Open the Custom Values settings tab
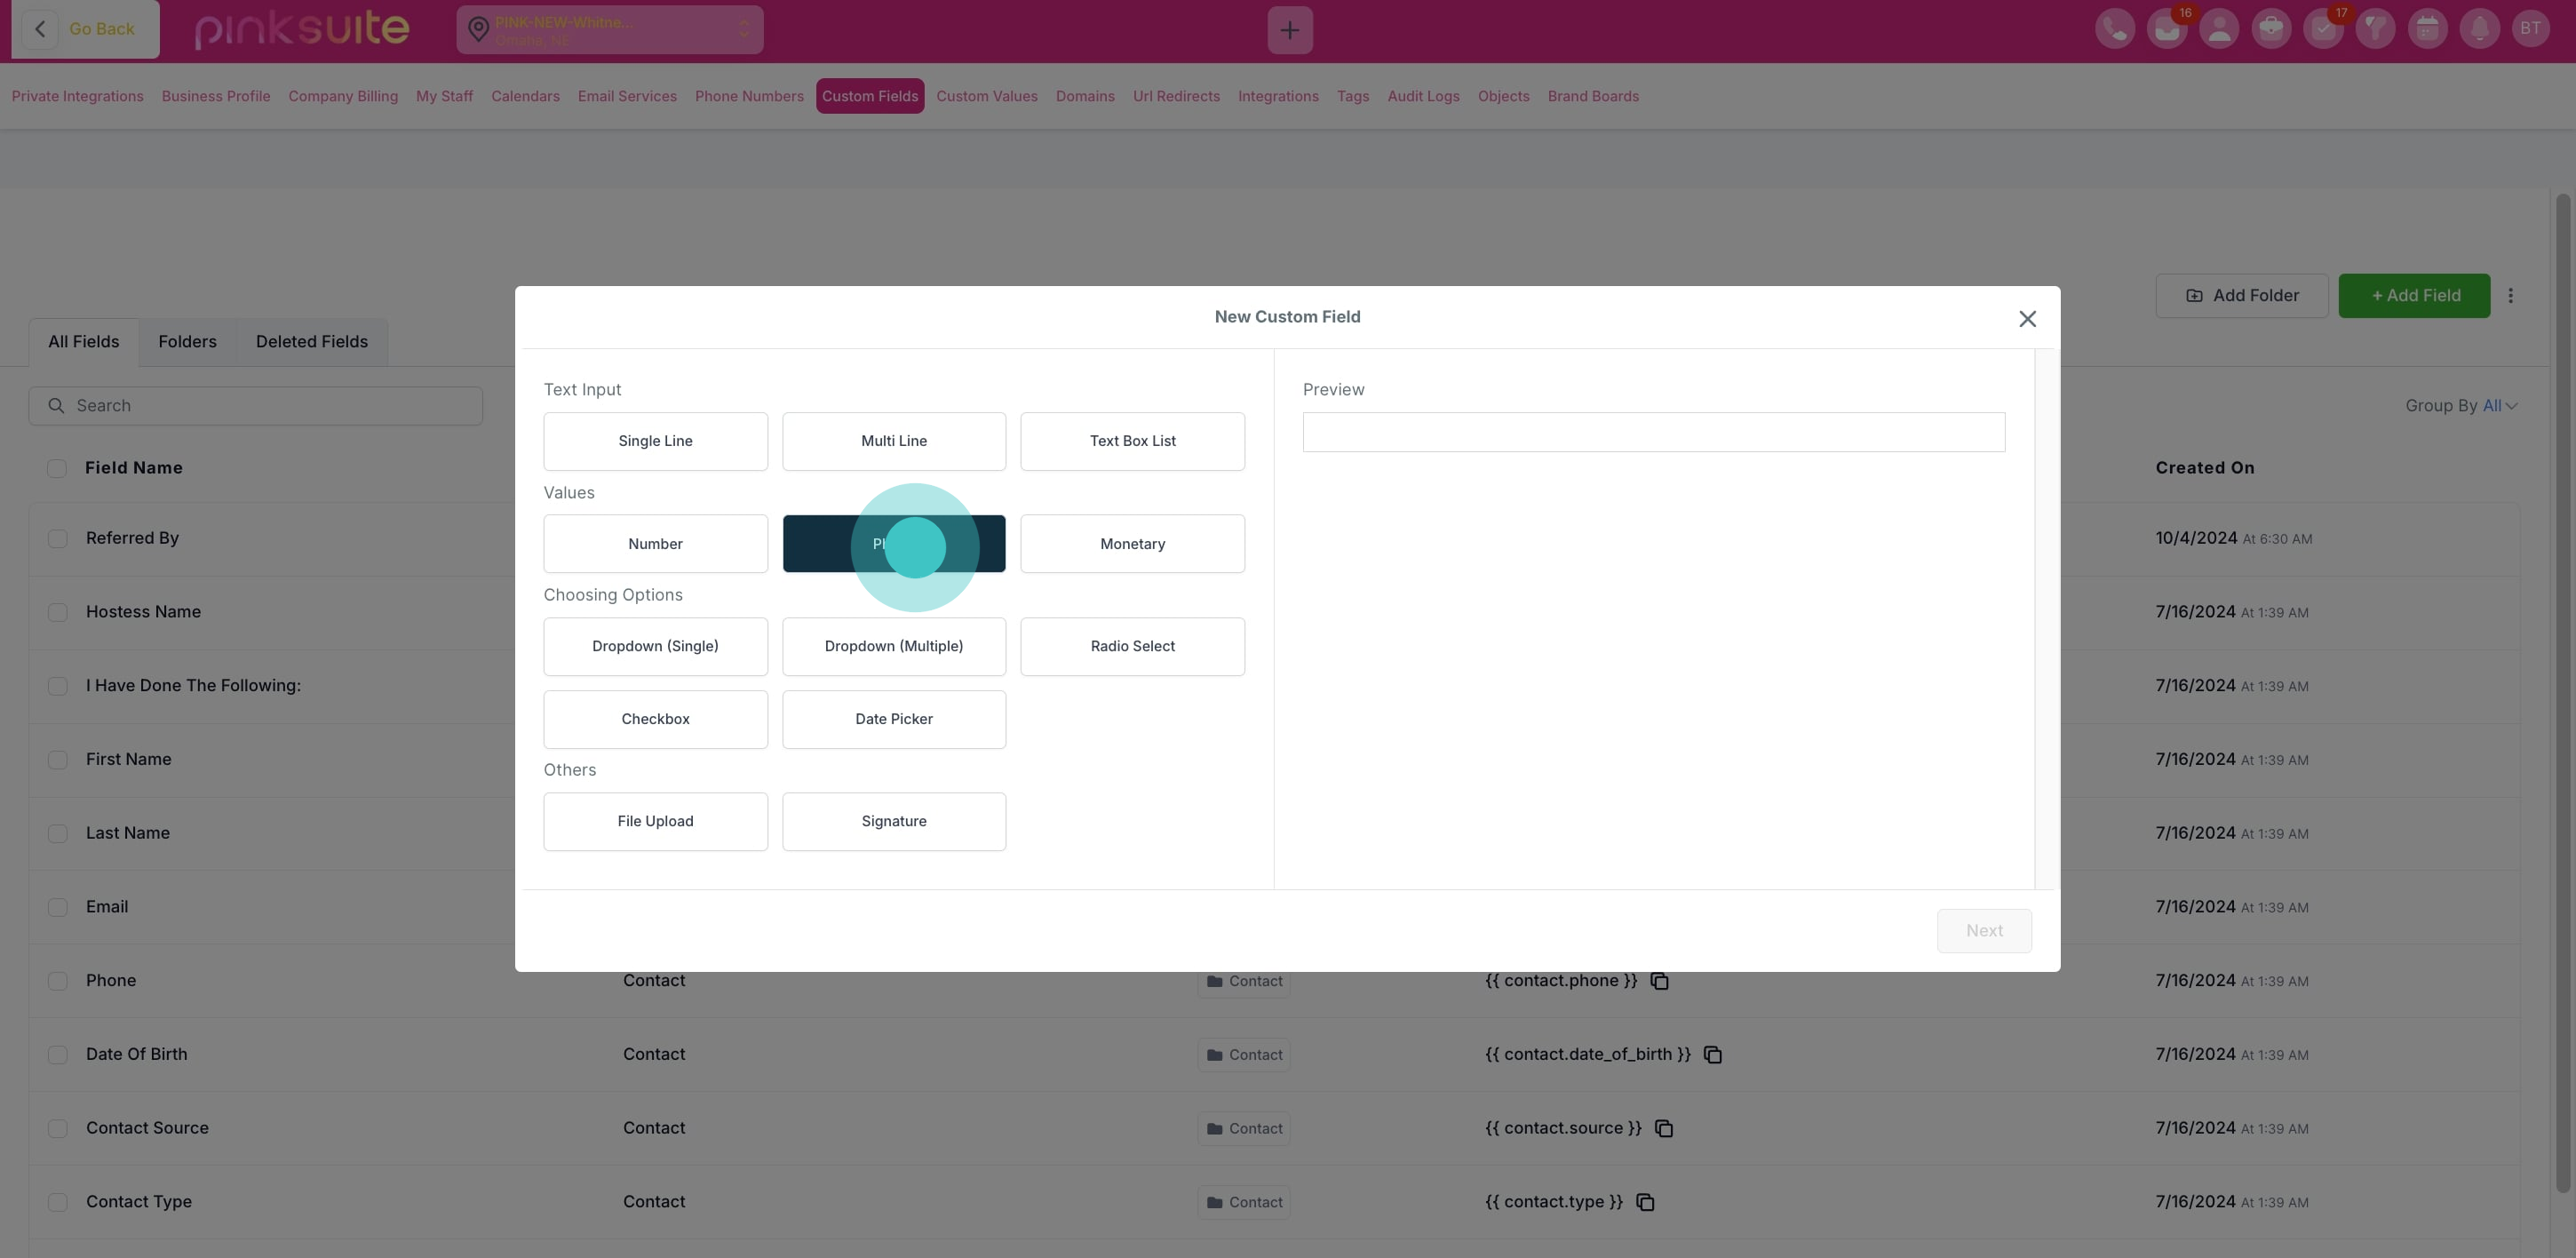Viewport: 2576px width, 1258px height. 986,97
